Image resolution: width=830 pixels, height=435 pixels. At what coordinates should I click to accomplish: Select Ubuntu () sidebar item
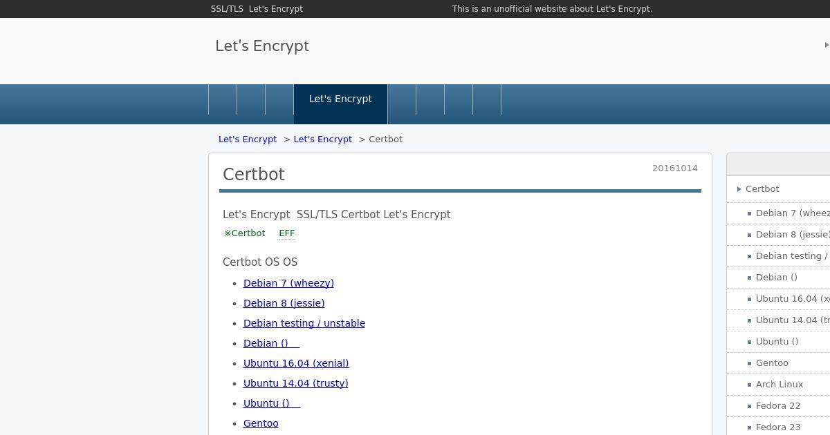tap(777, 342)
